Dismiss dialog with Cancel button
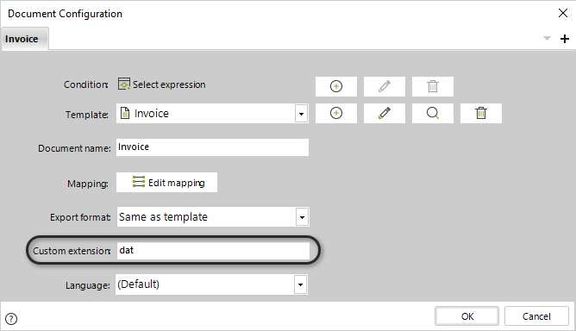576x331 pixels. tap(536, 316)
